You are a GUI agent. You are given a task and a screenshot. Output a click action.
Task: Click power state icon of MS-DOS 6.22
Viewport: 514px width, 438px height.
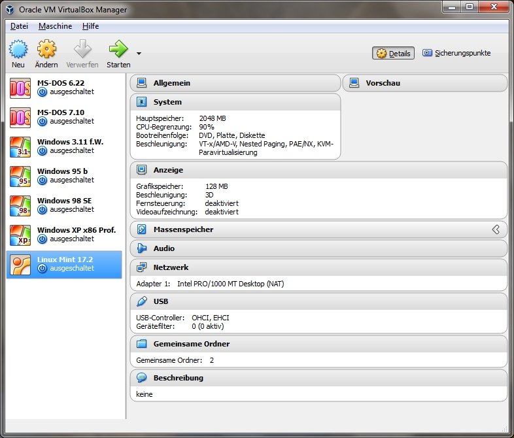tap(42, 92)
